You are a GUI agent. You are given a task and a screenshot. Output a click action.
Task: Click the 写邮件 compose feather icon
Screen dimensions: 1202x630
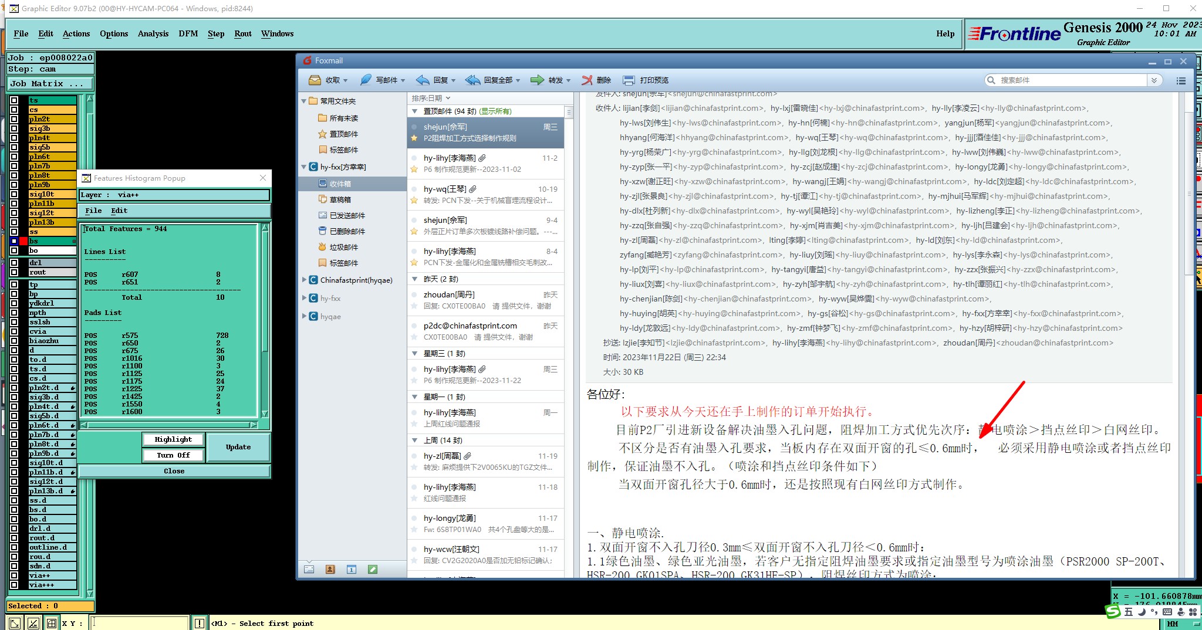366,80
